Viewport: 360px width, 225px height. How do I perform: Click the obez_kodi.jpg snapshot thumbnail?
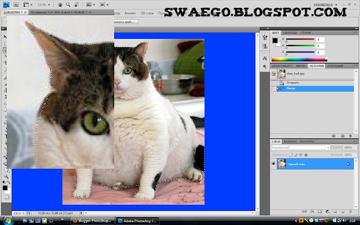click(281, 74)
